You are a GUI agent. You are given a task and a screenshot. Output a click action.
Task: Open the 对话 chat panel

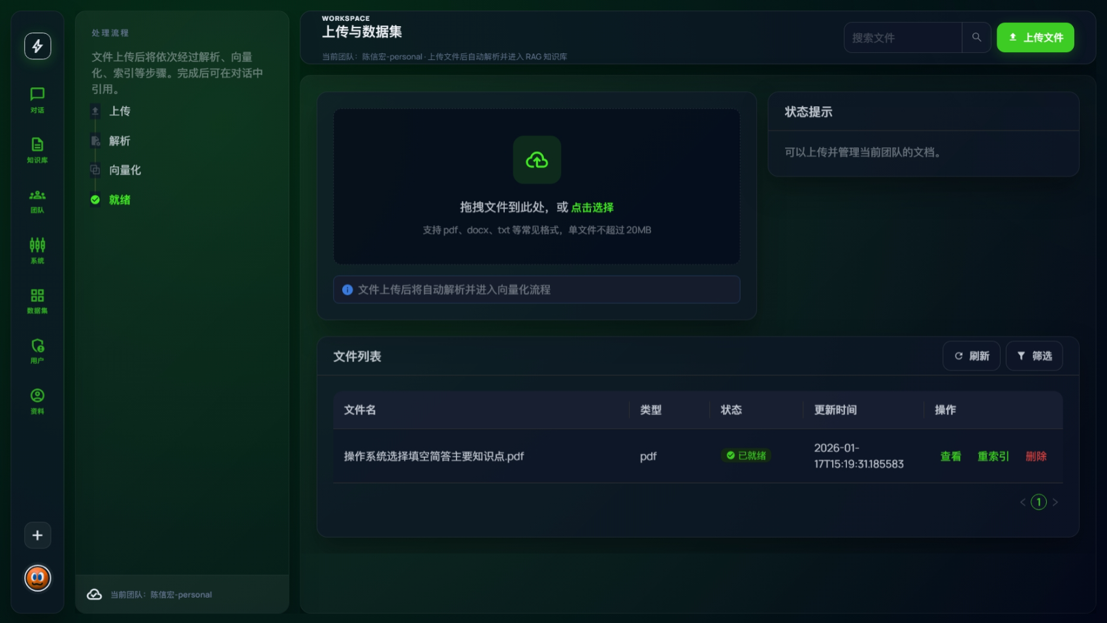pos(37,100)
